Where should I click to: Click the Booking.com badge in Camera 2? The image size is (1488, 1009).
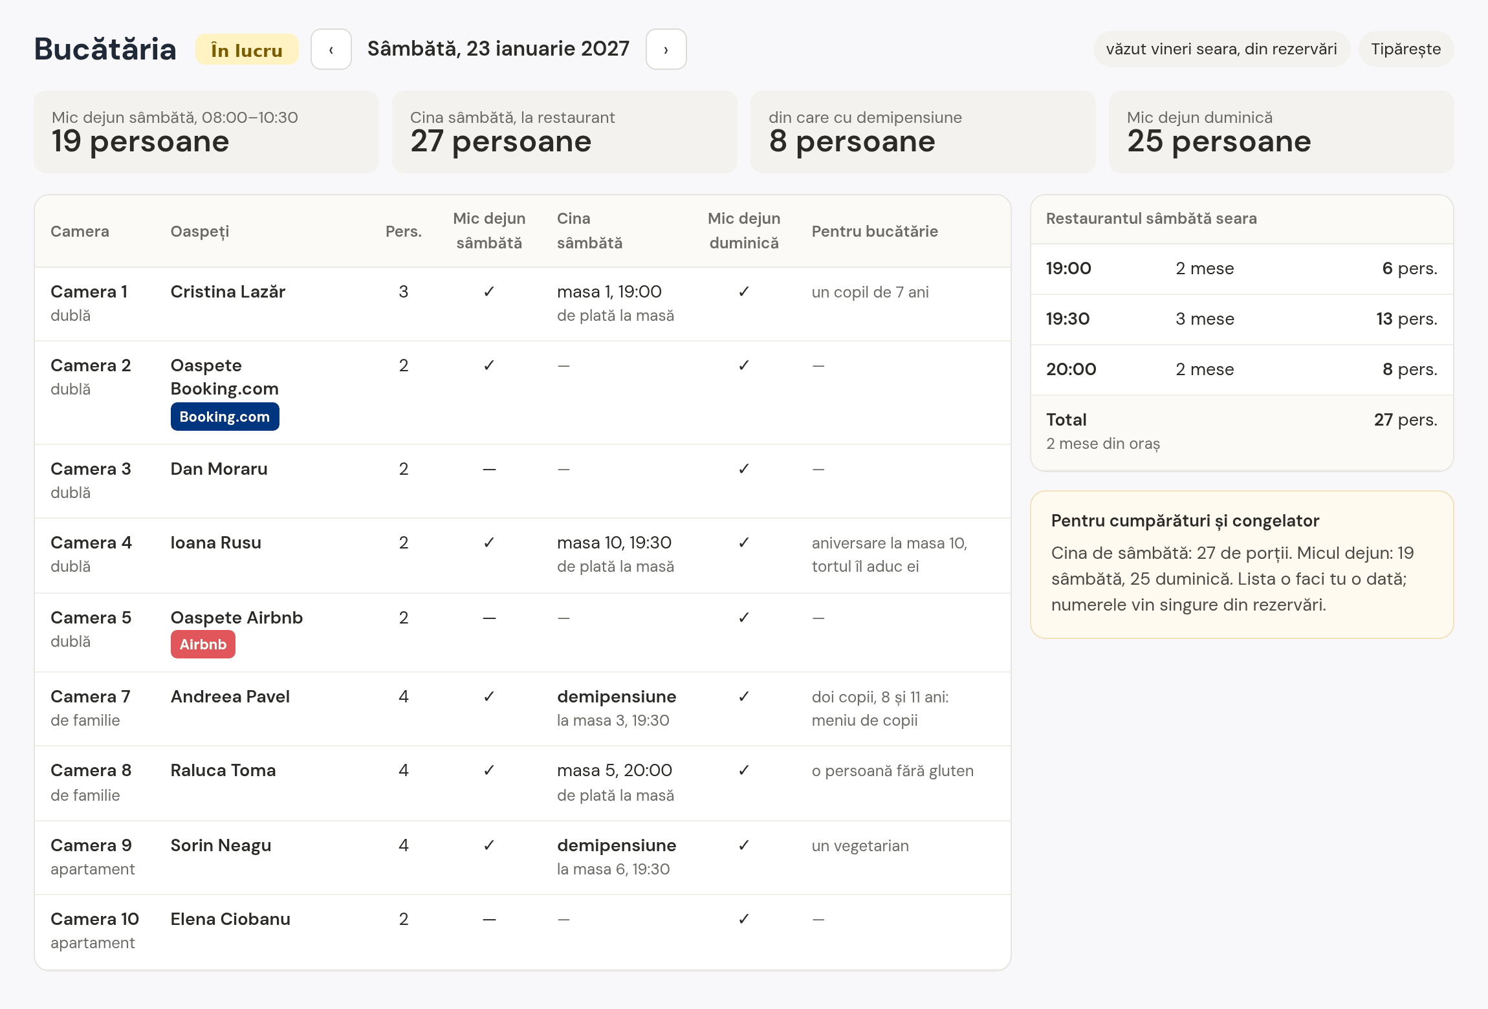click(x=224, y=417)
